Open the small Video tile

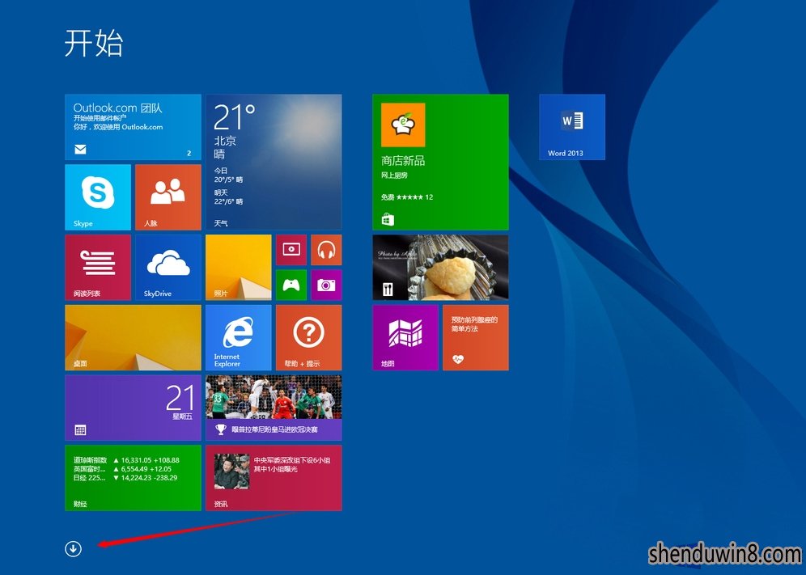[x=291, y=250]
